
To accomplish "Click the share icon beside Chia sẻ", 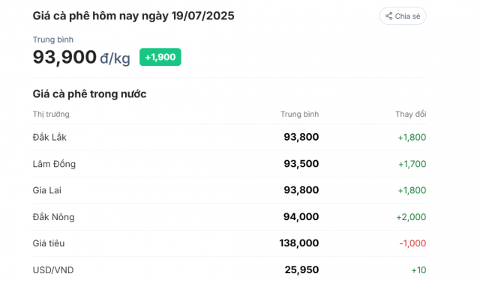I will point(388,16).
